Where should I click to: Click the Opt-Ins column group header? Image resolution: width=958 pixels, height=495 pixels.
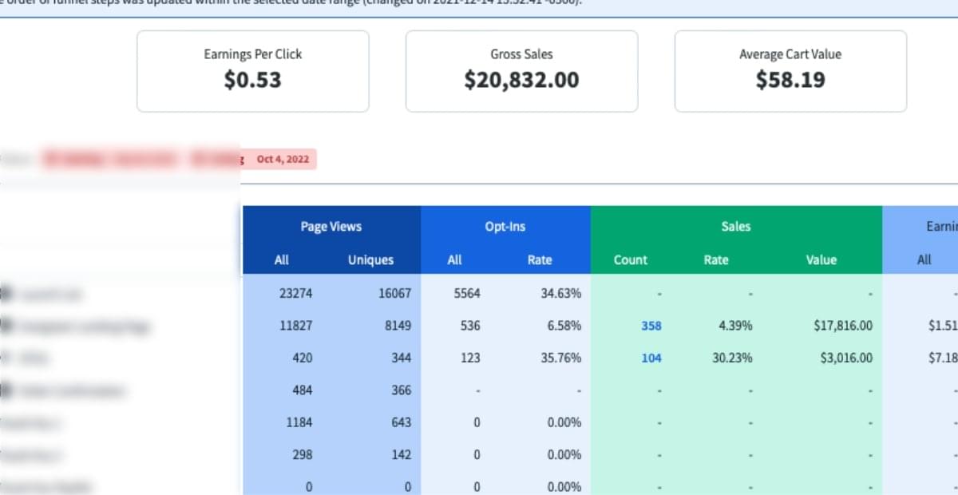click(505, 227)
